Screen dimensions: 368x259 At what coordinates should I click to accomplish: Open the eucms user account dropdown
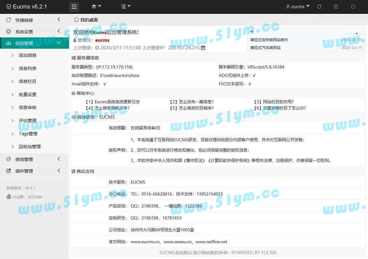click(298, 6)
